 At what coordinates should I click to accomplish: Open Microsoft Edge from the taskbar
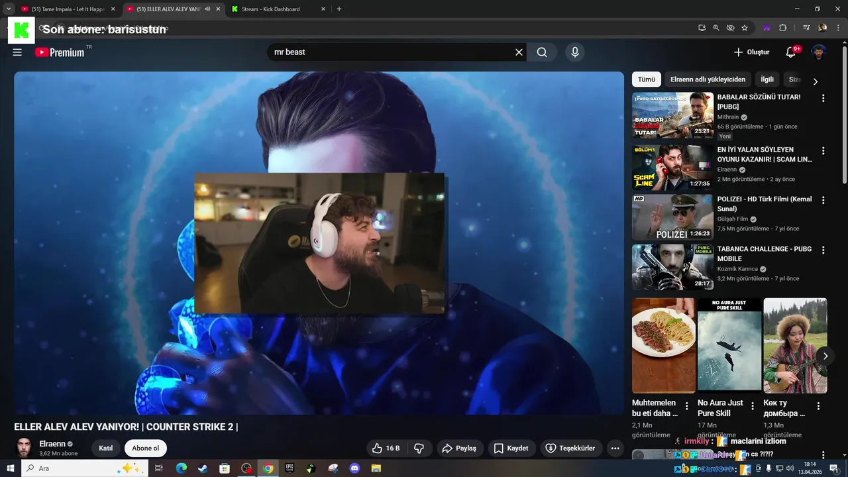pyautogui.click(x=181, y=468)
